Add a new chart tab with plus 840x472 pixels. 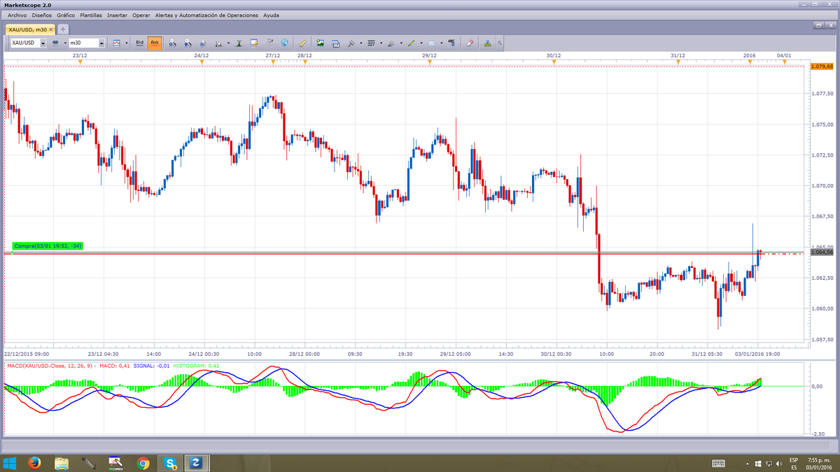click(x=63, y=29)
